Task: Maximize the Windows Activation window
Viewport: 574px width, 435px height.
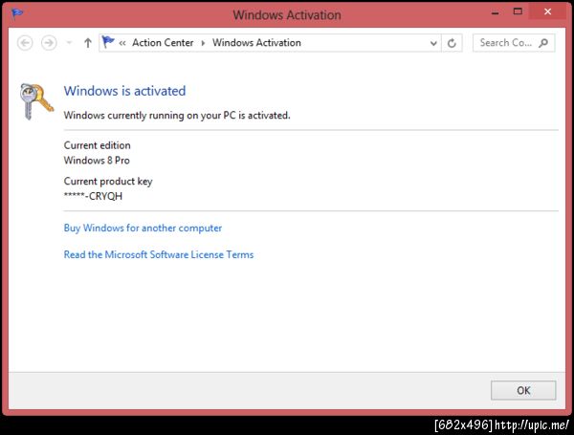Action: [x=518, y=11]
